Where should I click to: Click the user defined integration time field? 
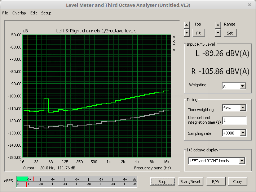click(x=234, y=120)
